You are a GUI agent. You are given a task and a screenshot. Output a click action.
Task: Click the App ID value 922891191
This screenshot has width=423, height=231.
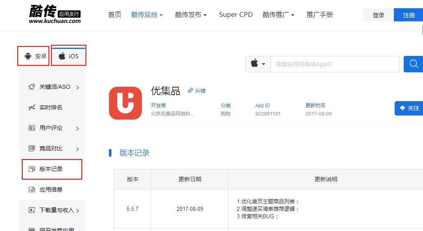point(268,113)
